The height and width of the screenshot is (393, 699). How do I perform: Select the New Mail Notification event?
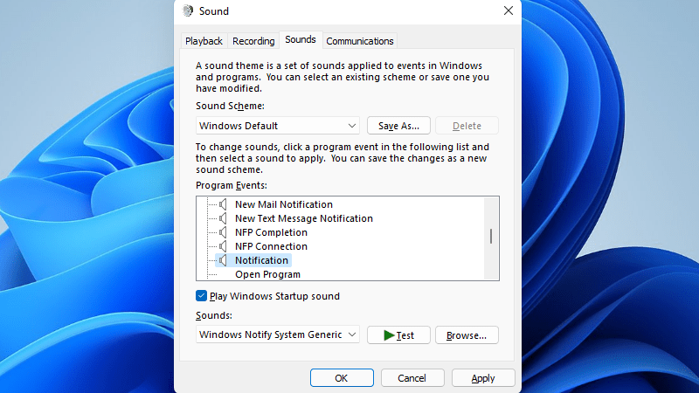pos(283,204)
